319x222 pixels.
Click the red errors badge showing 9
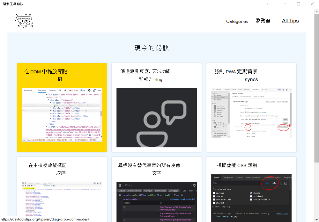[71, 90]
